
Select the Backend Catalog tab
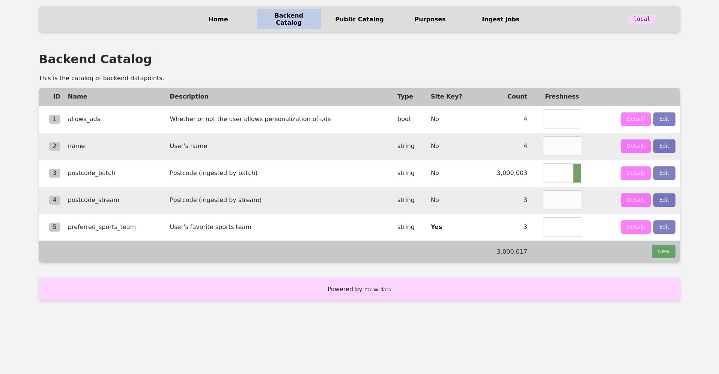(289, 19)
